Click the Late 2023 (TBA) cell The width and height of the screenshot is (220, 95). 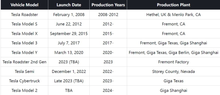tap(69, 81)
